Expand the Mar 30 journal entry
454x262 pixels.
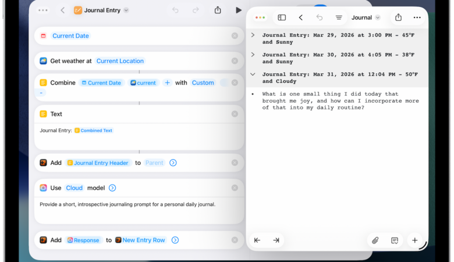pos(253,55)
